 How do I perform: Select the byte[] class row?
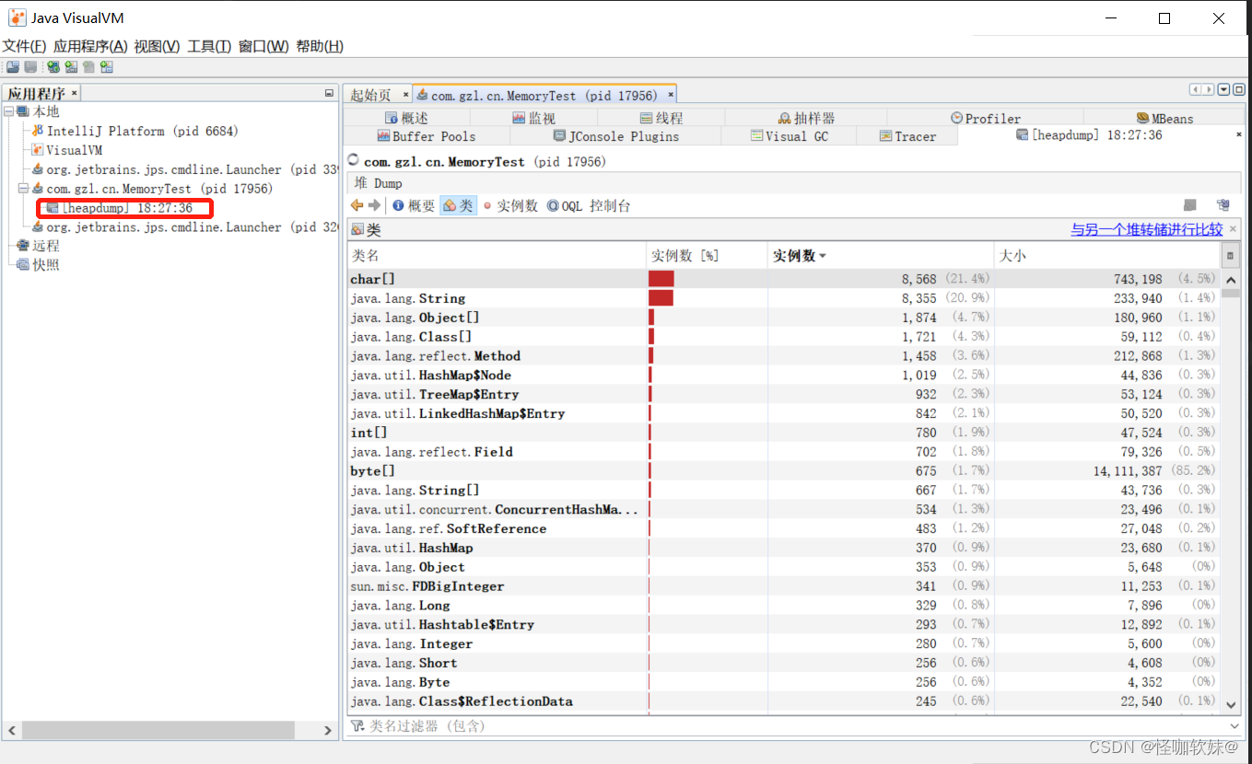pos(783,471)
